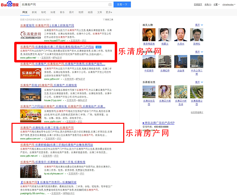Open the 设置 dropdown menu

(216, 4)
